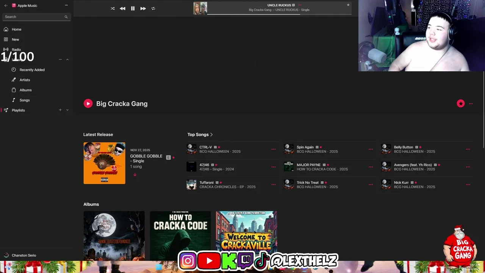Open the GOBBLE GOBBLE album cover
The height and width of the screenshot is (273, 485).
104,163
